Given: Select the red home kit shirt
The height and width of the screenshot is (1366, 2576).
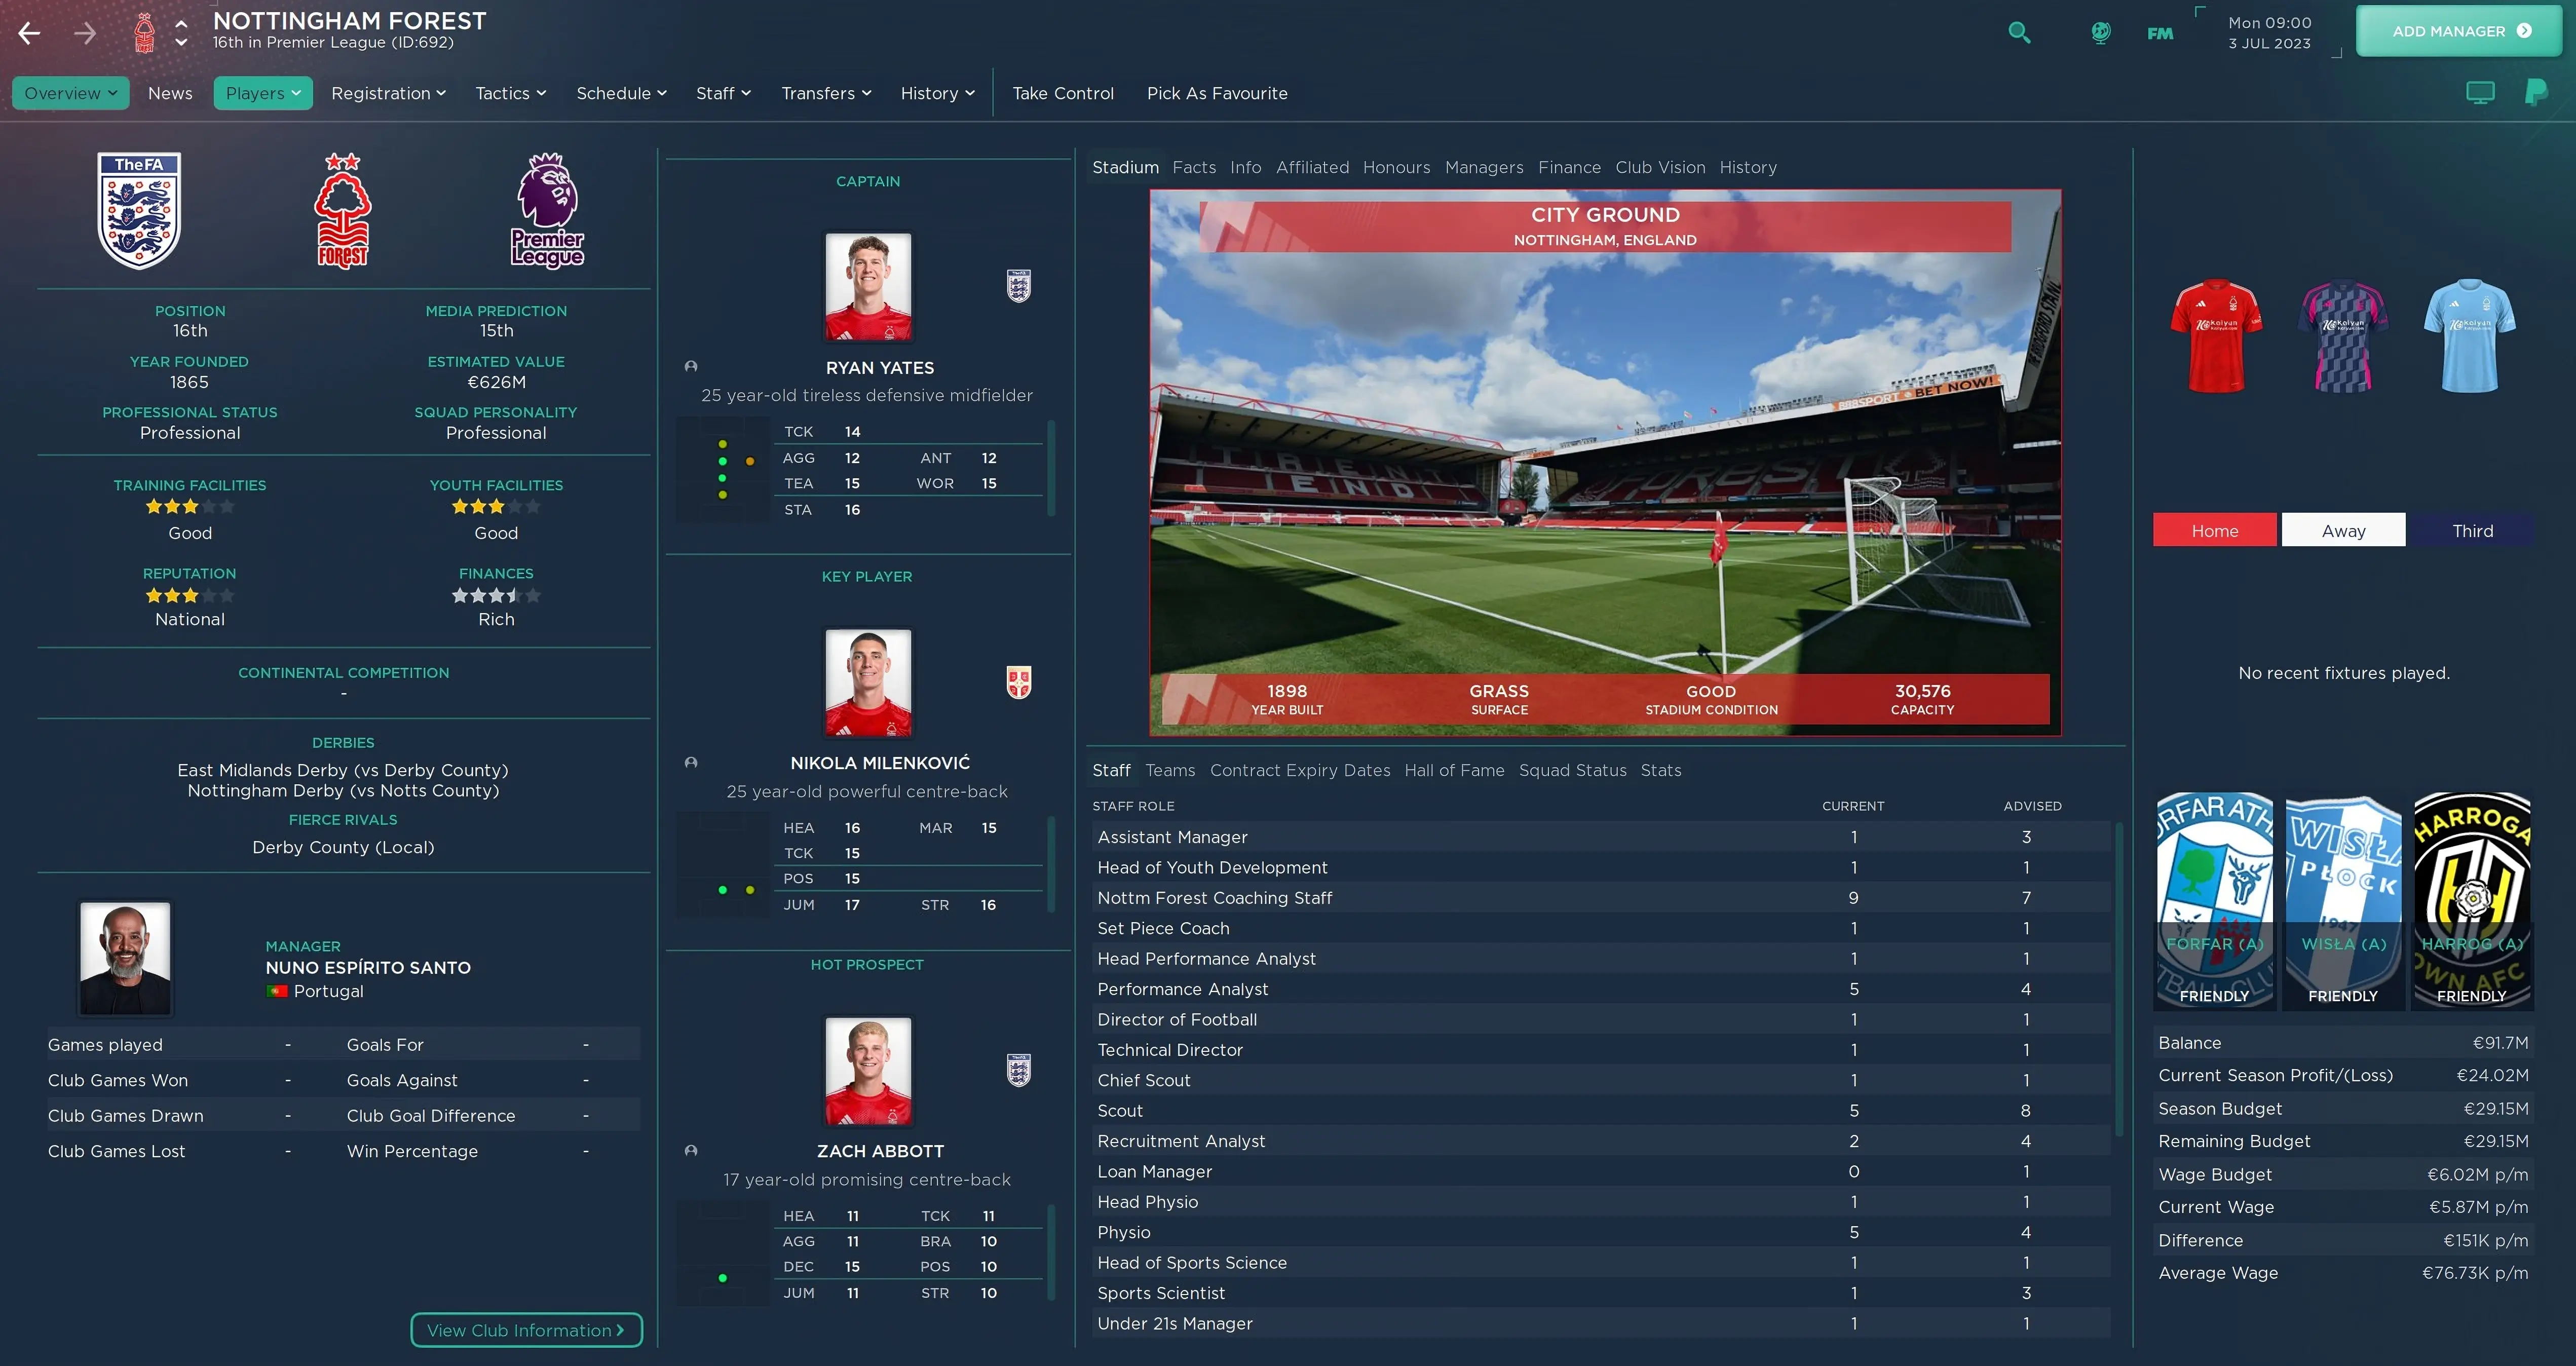Looking at the screenshot, I should click(x=2216, y=336).
